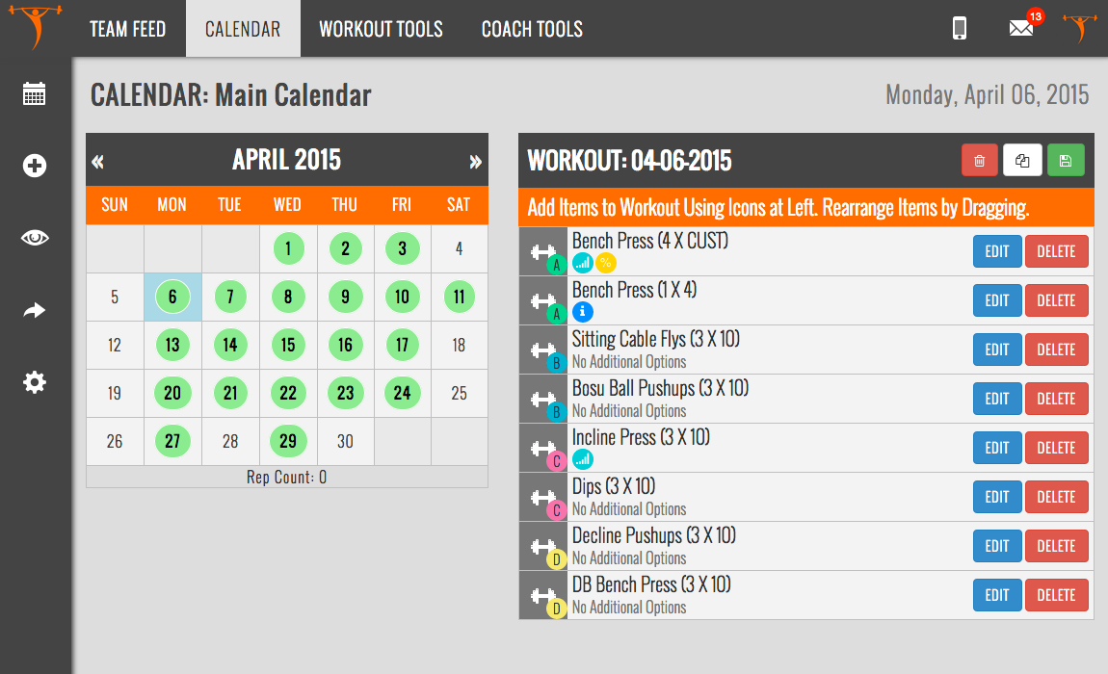Save the workout with the green save icon
The width and height of the screenshot is (1108, 674).
click(x=1066, y=160)
